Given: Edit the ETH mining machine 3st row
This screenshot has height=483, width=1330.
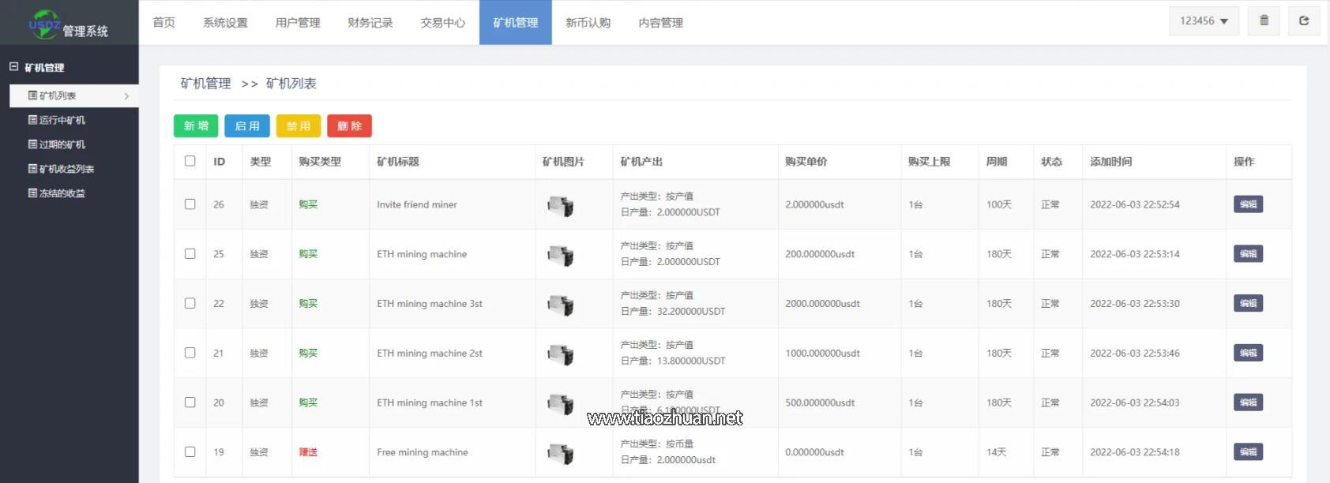Looking at the screenshot, I should (1248, 304).
